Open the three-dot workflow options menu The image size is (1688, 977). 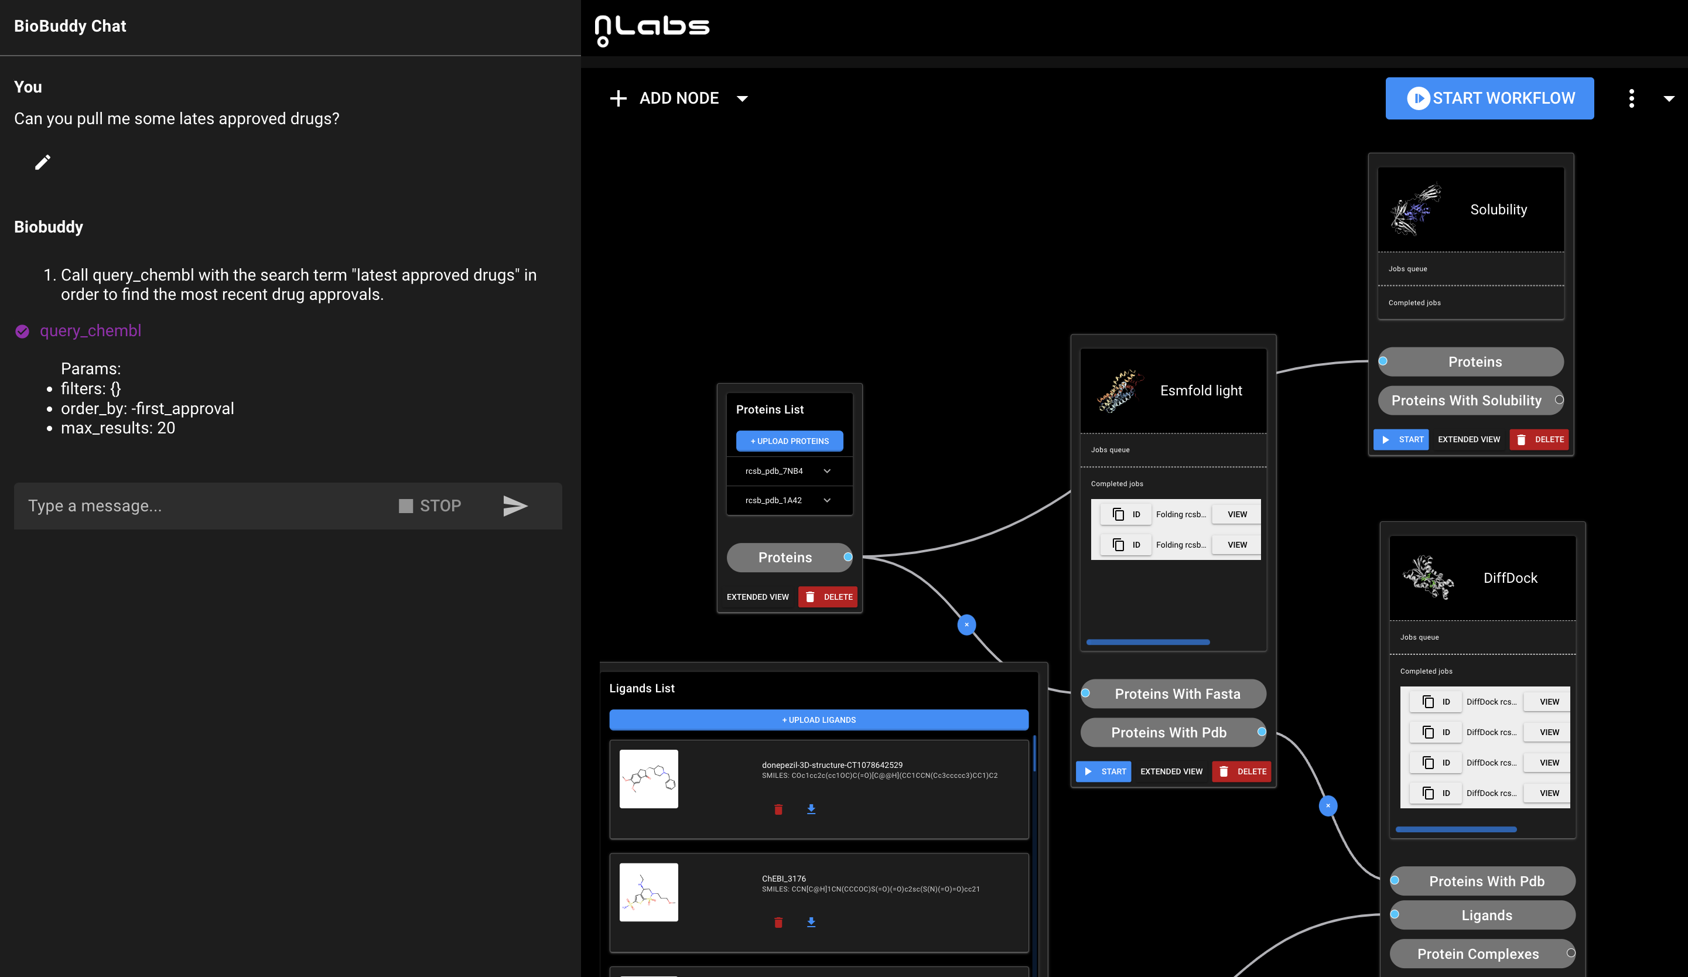(x=1631, y=98)
